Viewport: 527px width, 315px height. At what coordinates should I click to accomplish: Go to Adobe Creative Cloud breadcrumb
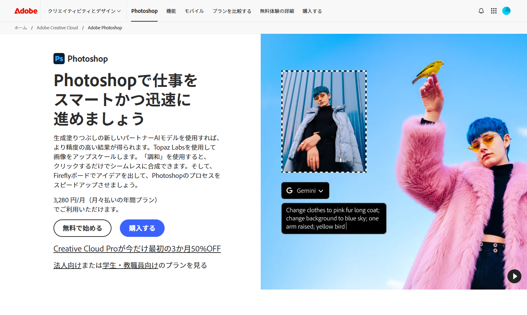point(57,28)
